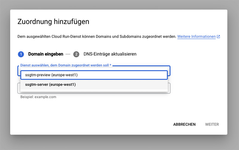This screenshot has height=150, width=239.
Task: Click the Zuordnung hinzufügen heading
Action: (x=53, y=22)
